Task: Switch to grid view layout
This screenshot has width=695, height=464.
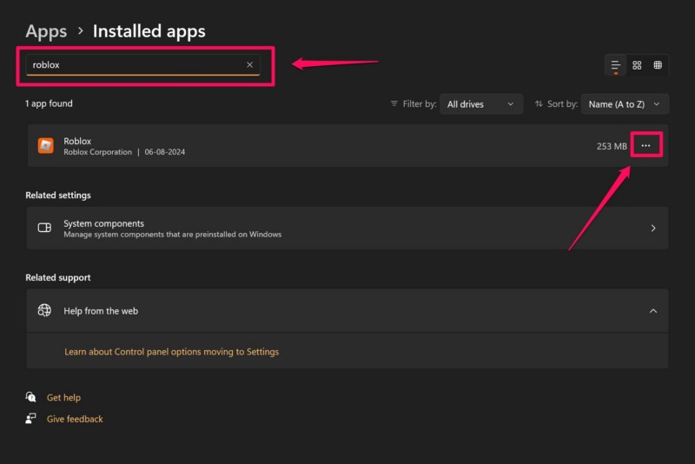Action: click(637, 65)
